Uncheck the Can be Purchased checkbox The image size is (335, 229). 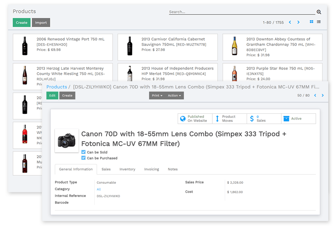tap(84, 158)
